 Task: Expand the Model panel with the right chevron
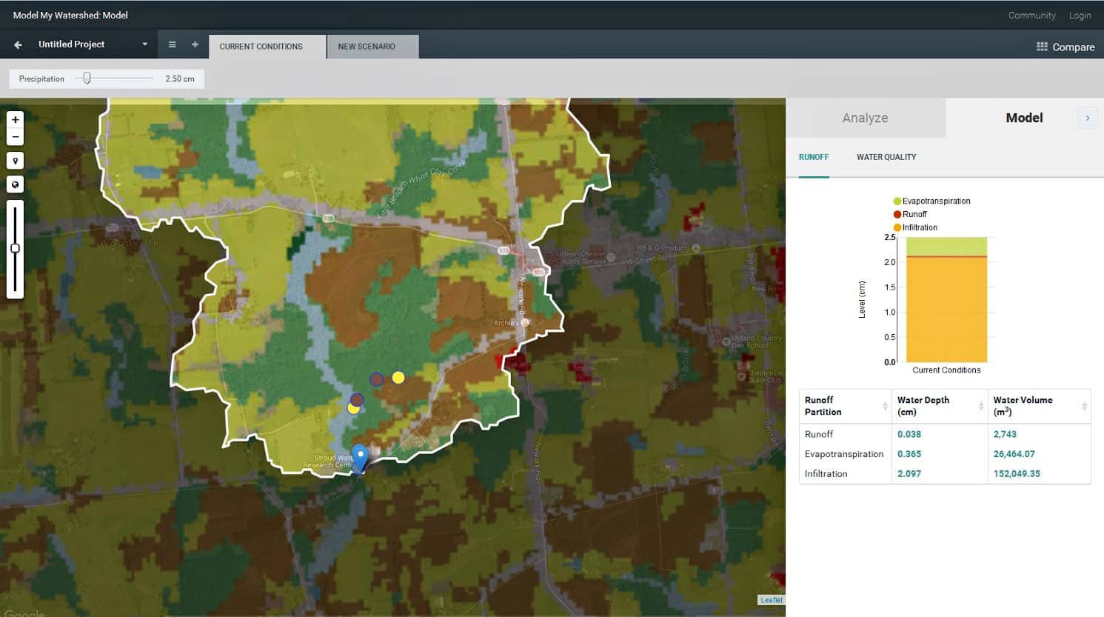click(1087, 118)
